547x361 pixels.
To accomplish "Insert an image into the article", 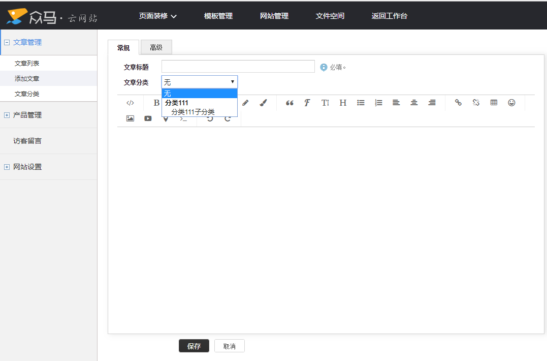I will [130, 118].
